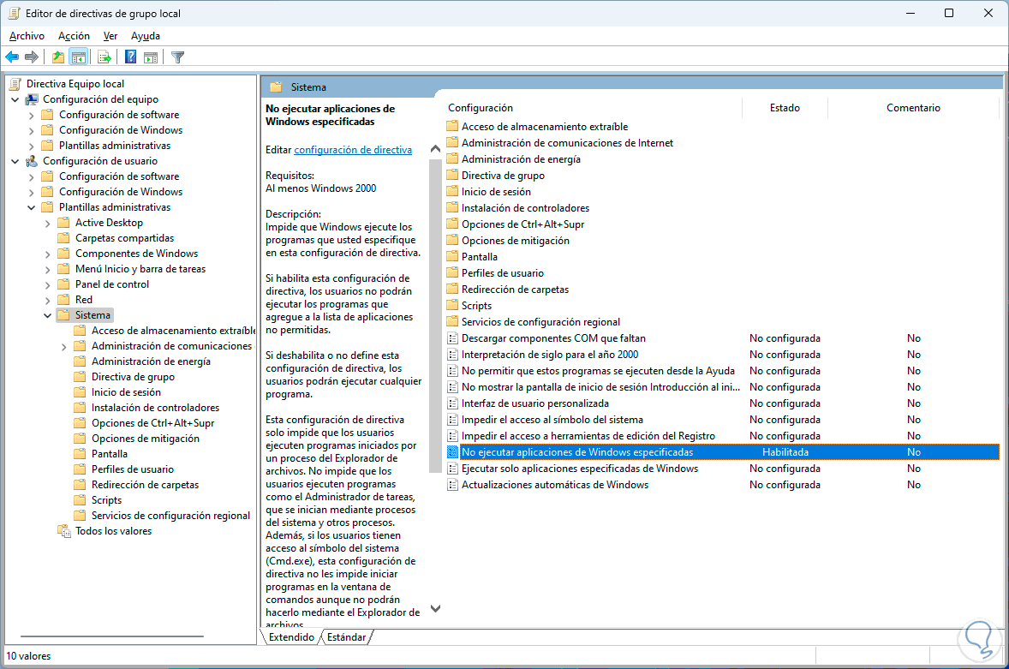
Task: Open the Ayuda menu
Action: (x=146, y=36)
